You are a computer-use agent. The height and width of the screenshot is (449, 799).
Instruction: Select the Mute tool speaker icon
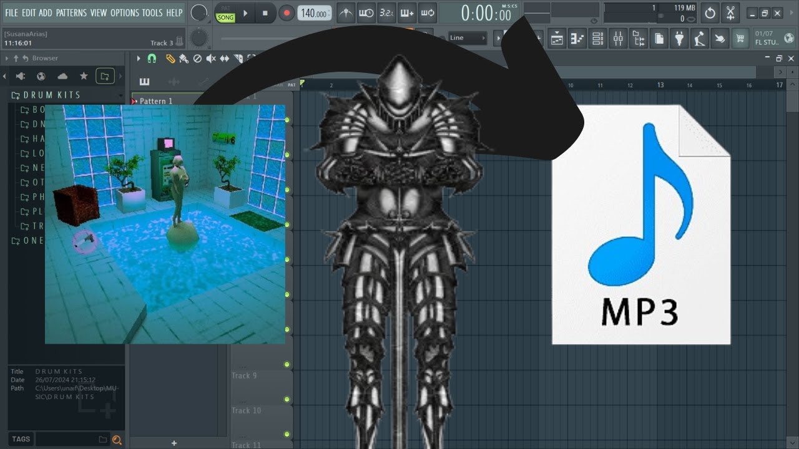coord(211,58)
